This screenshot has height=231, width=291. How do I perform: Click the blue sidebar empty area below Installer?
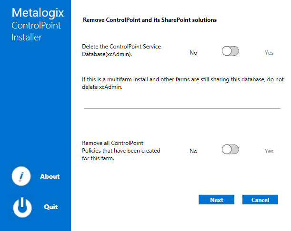[35, 105]
